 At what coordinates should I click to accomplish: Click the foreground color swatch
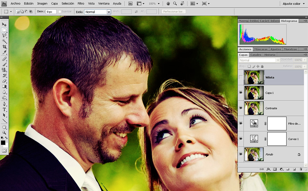point(3,143)
